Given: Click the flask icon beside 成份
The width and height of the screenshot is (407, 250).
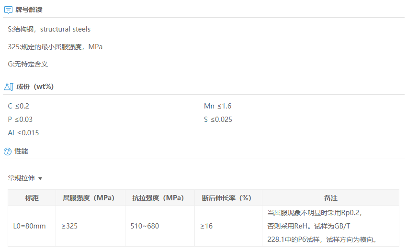Looking at the screenshot, I should (x=9, y=87).
